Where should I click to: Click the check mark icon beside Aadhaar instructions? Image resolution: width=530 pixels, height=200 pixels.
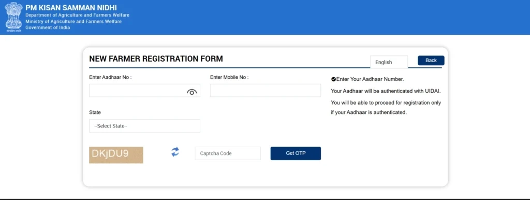click(x=333, y=79)
